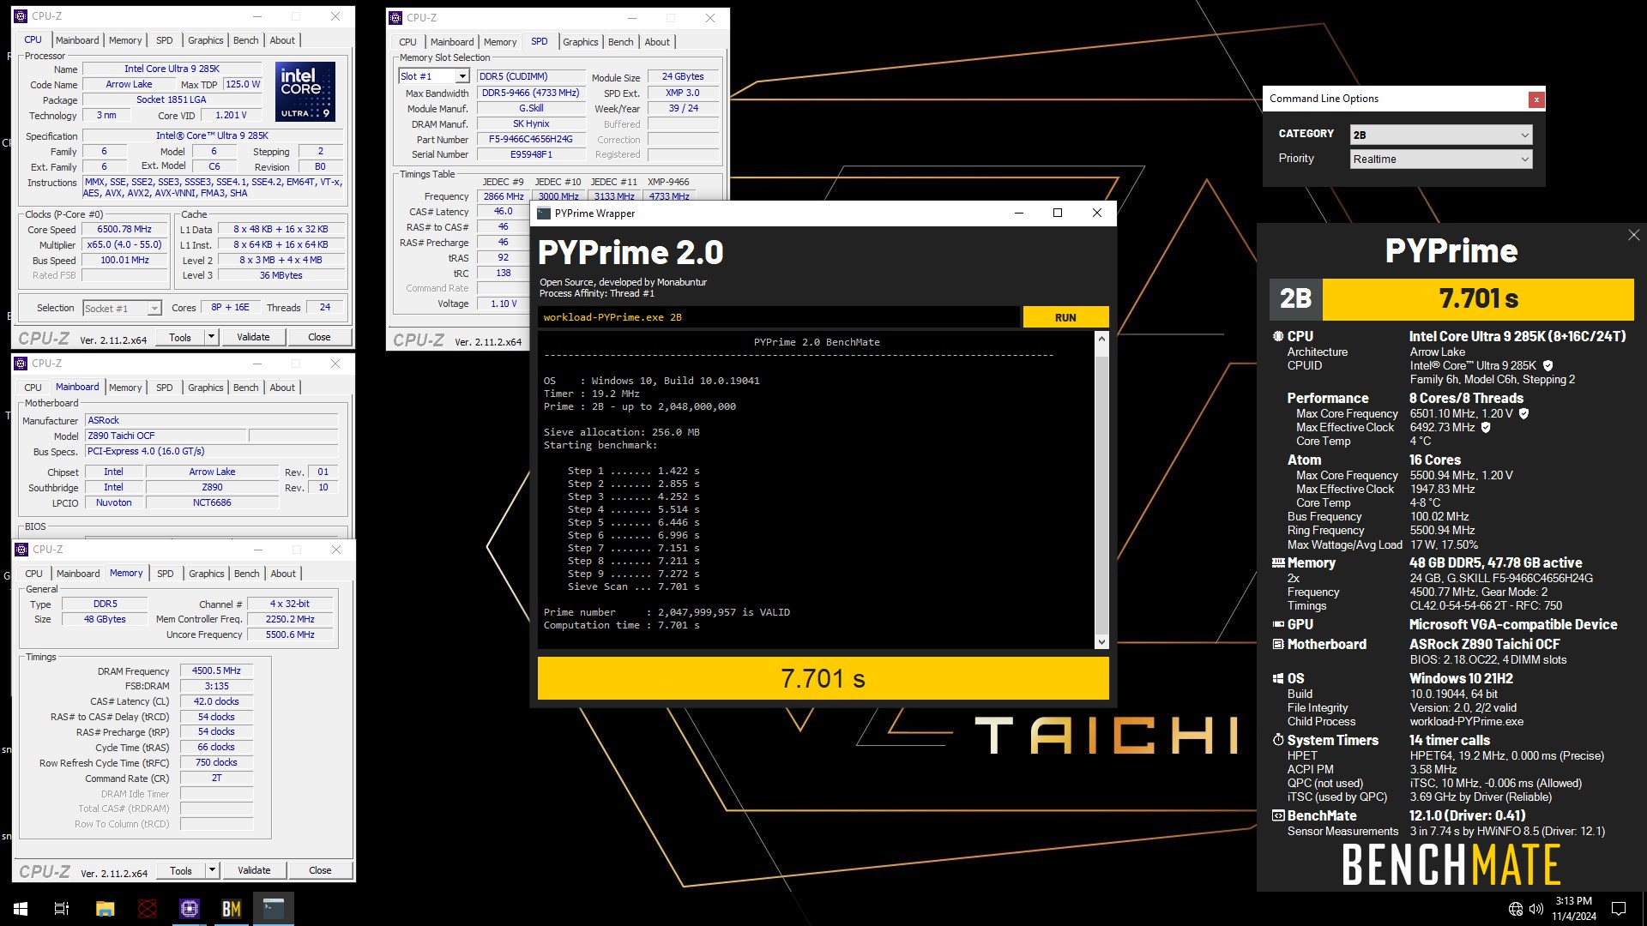
Task: Select Graphics tab in SPD window
Action: pos(580,42)
